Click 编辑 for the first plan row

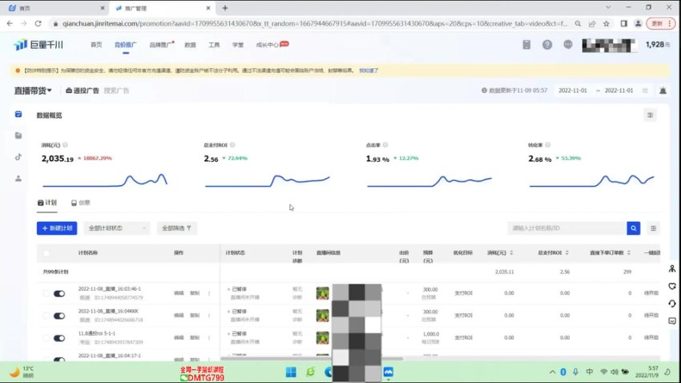point(179,293)
